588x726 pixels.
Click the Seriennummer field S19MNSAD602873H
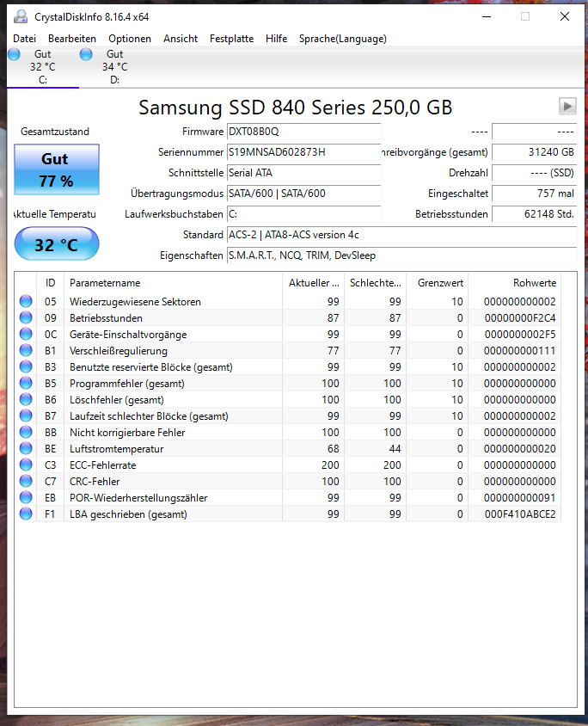tap(304, 152)
